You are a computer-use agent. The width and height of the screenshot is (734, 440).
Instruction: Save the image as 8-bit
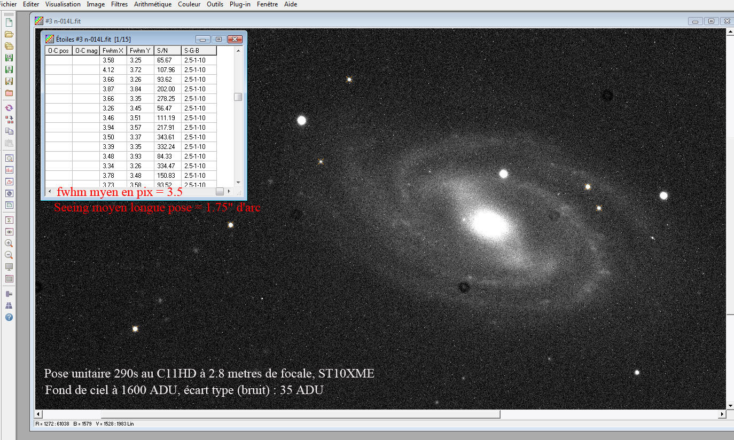(x=9, y=69)
